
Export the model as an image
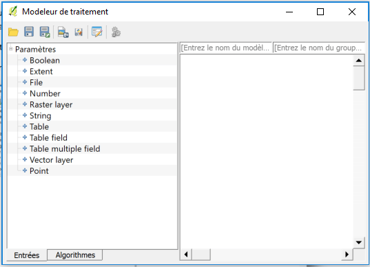[63, 32]
